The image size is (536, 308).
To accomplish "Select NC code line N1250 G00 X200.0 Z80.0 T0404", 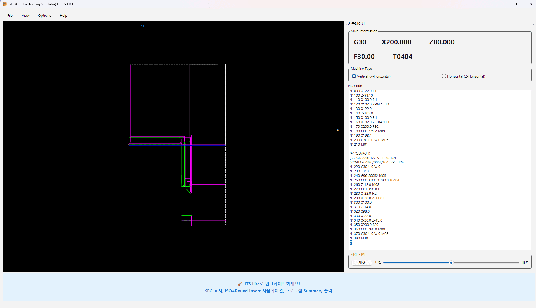I will pos(374,180).
